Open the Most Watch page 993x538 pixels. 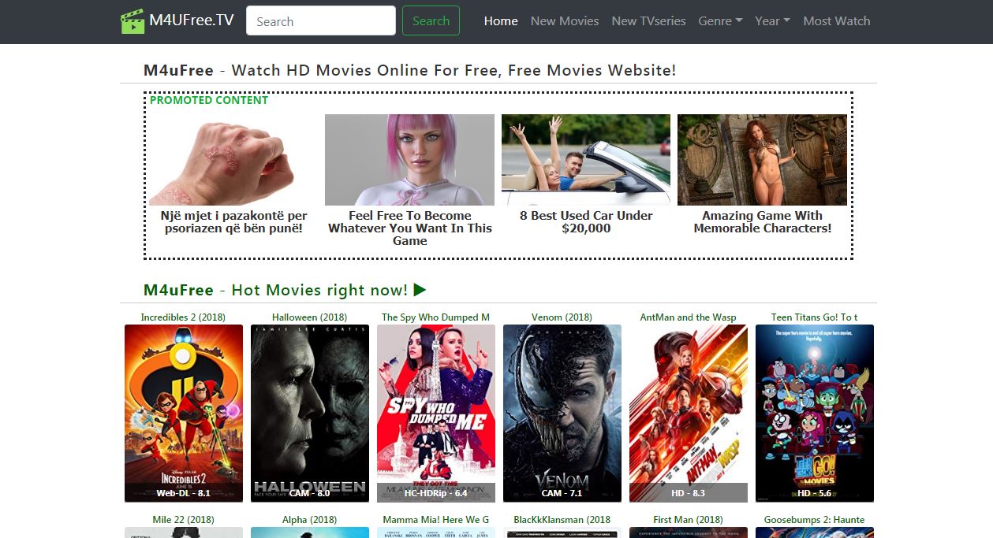837,21
